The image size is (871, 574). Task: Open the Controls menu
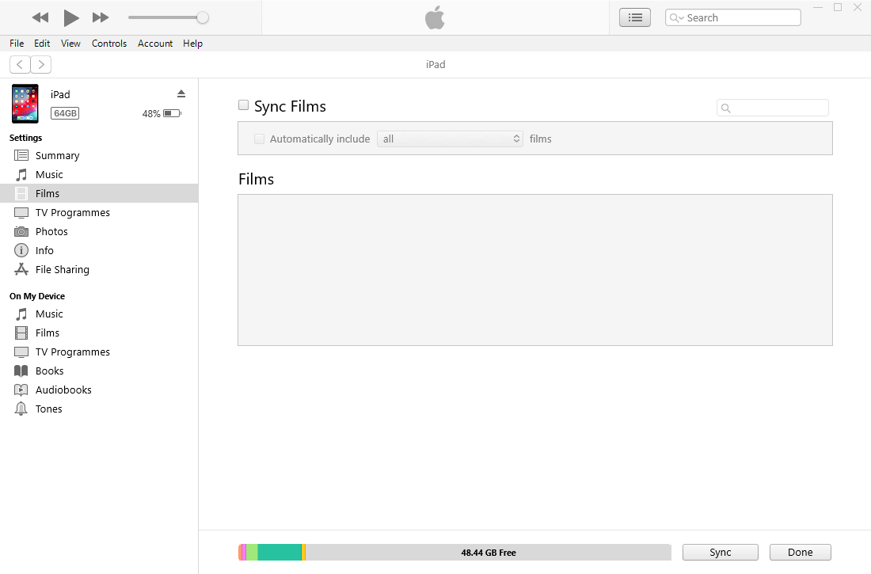tap(109, 44)
